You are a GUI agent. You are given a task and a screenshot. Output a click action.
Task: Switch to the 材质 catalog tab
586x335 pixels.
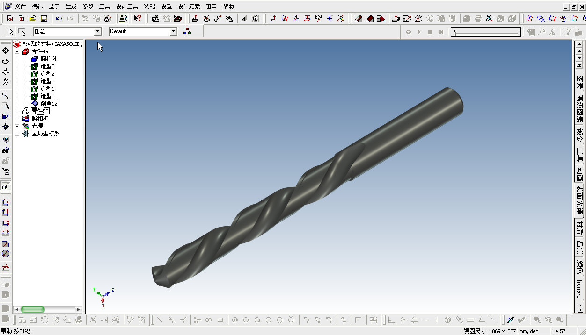(579, 228)
